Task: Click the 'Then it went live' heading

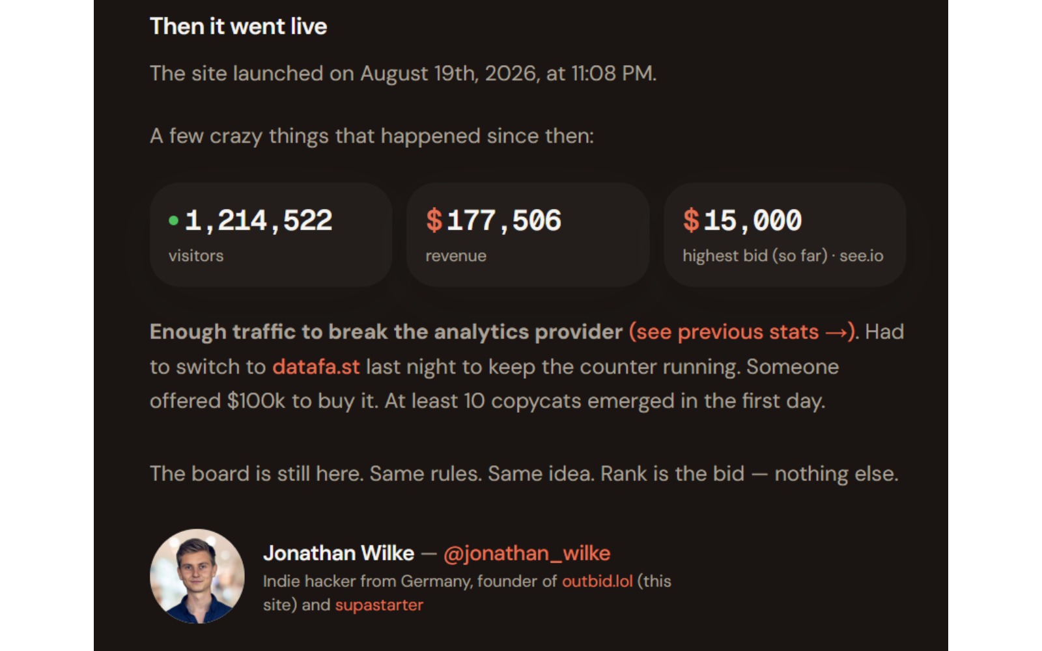Action: click(238, 27)
